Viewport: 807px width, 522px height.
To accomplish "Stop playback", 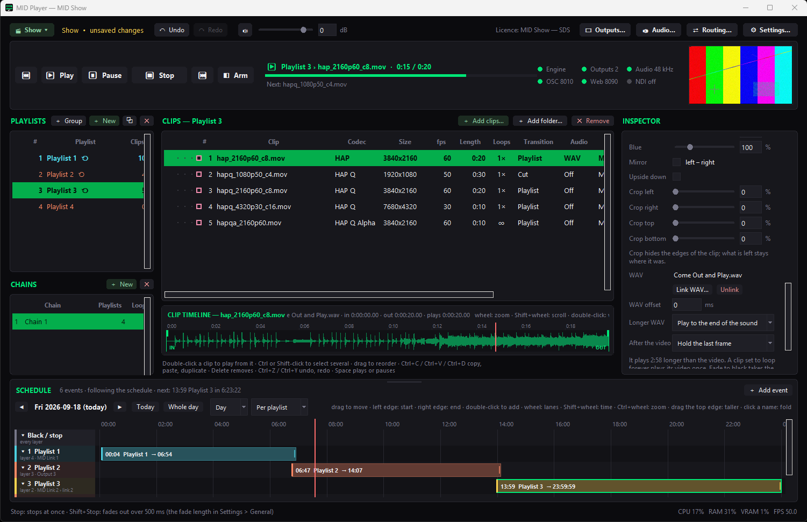I will click(x=160, y=75).
